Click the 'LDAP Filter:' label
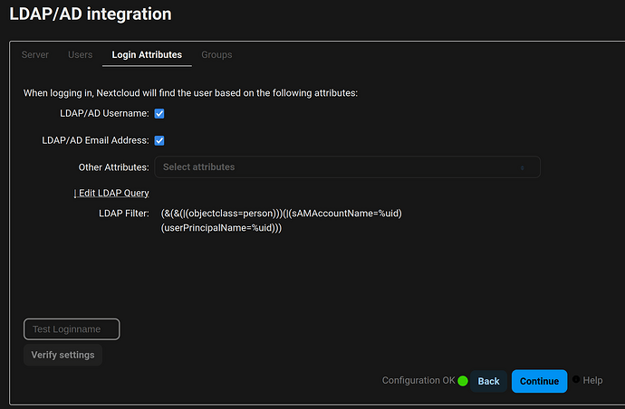Screen dimensions: 625x409 pyautogui.click(x=124, y=214)
